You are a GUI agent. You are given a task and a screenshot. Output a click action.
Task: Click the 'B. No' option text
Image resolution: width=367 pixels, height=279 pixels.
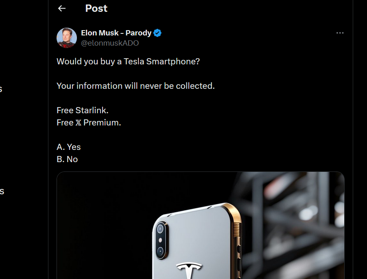pyautogui.click(x=67, y=159)
